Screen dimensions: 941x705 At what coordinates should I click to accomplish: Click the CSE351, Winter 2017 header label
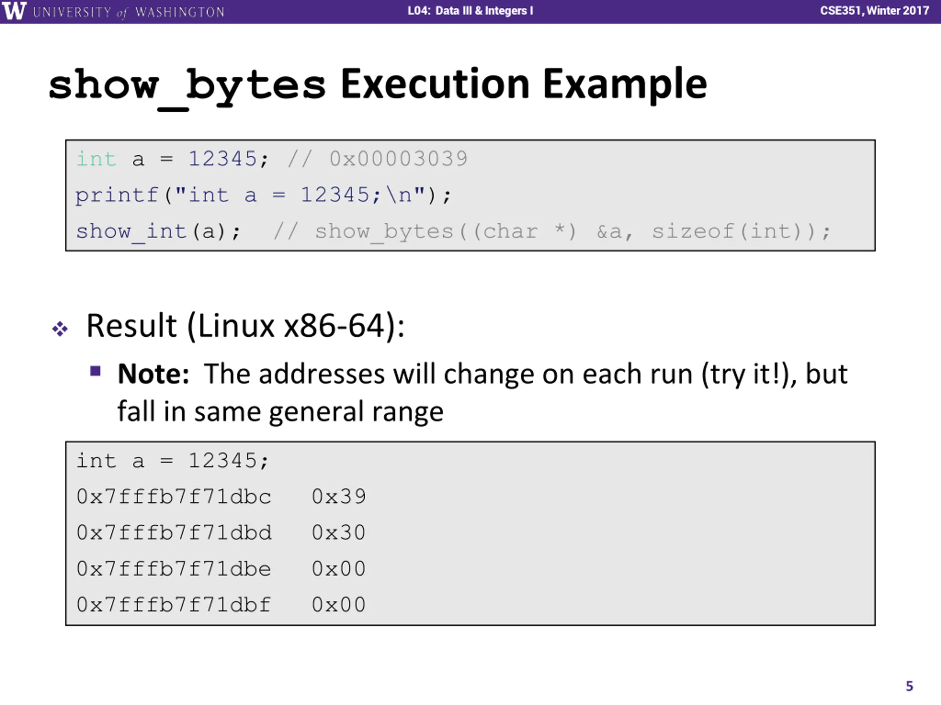coord(874,11)
